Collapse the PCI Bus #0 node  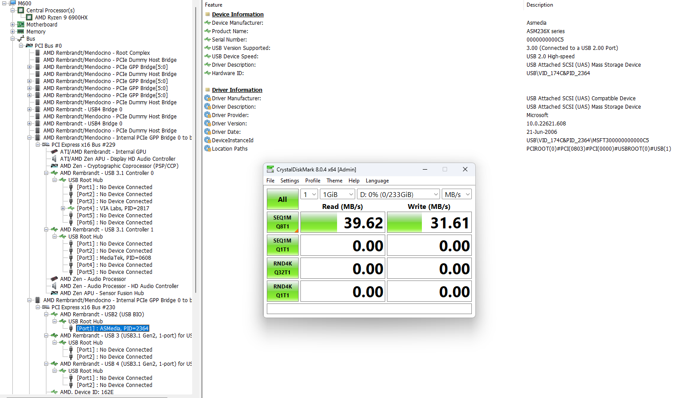coord(21,45)
